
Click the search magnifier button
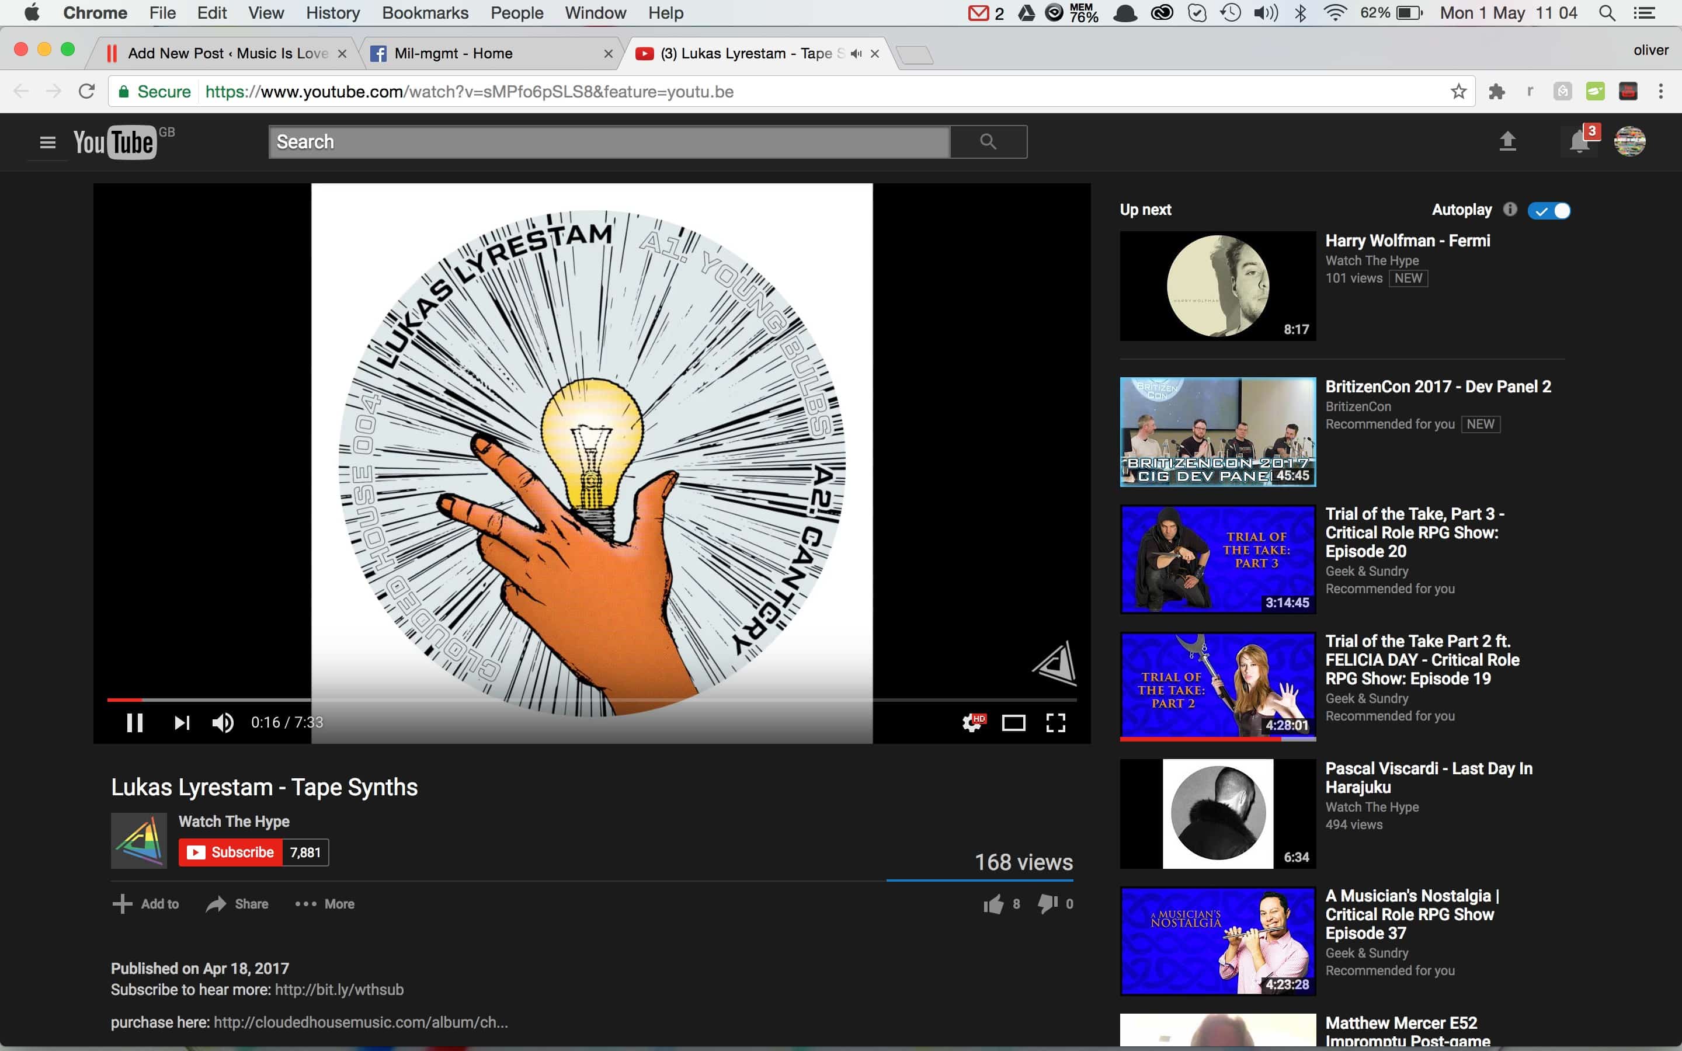pyautogui.click(x=988, y=142)
